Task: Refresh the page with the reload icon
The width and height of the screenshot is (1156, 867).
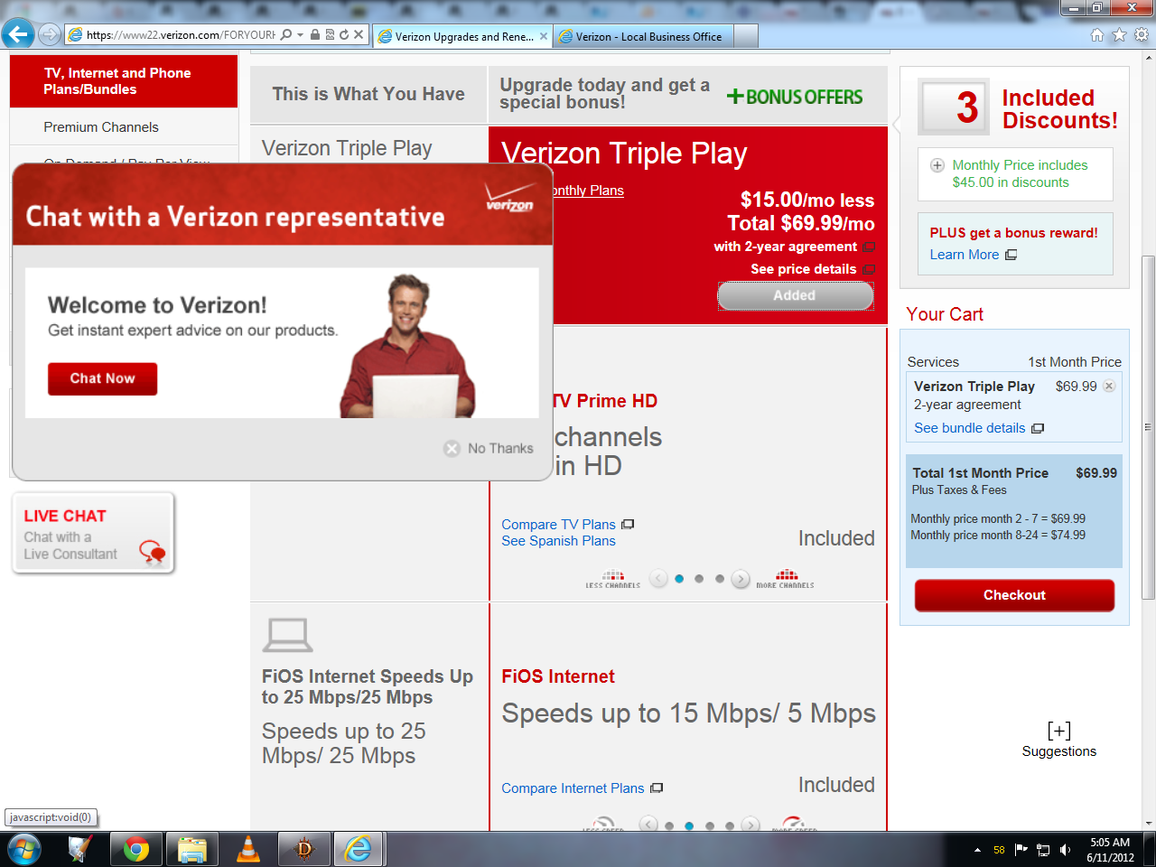Action: 344,35
